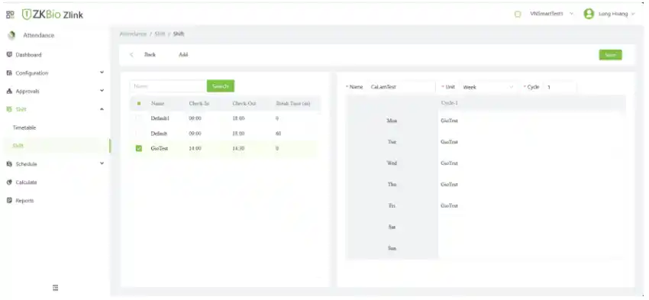Expand the Approvals menu chevron

coord(102,91)
